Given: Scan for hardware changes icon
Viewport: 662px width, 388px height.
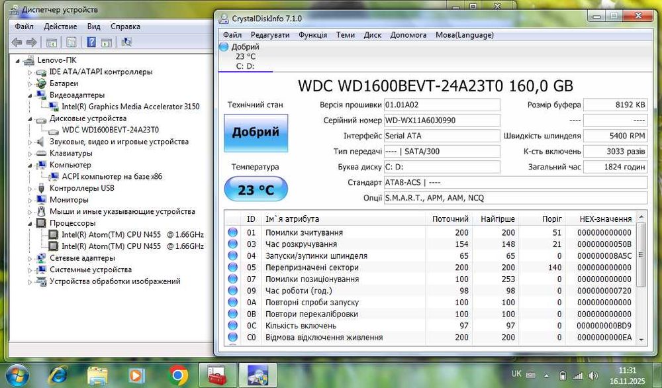Looking at the screenshot, I should coord(126,42).
